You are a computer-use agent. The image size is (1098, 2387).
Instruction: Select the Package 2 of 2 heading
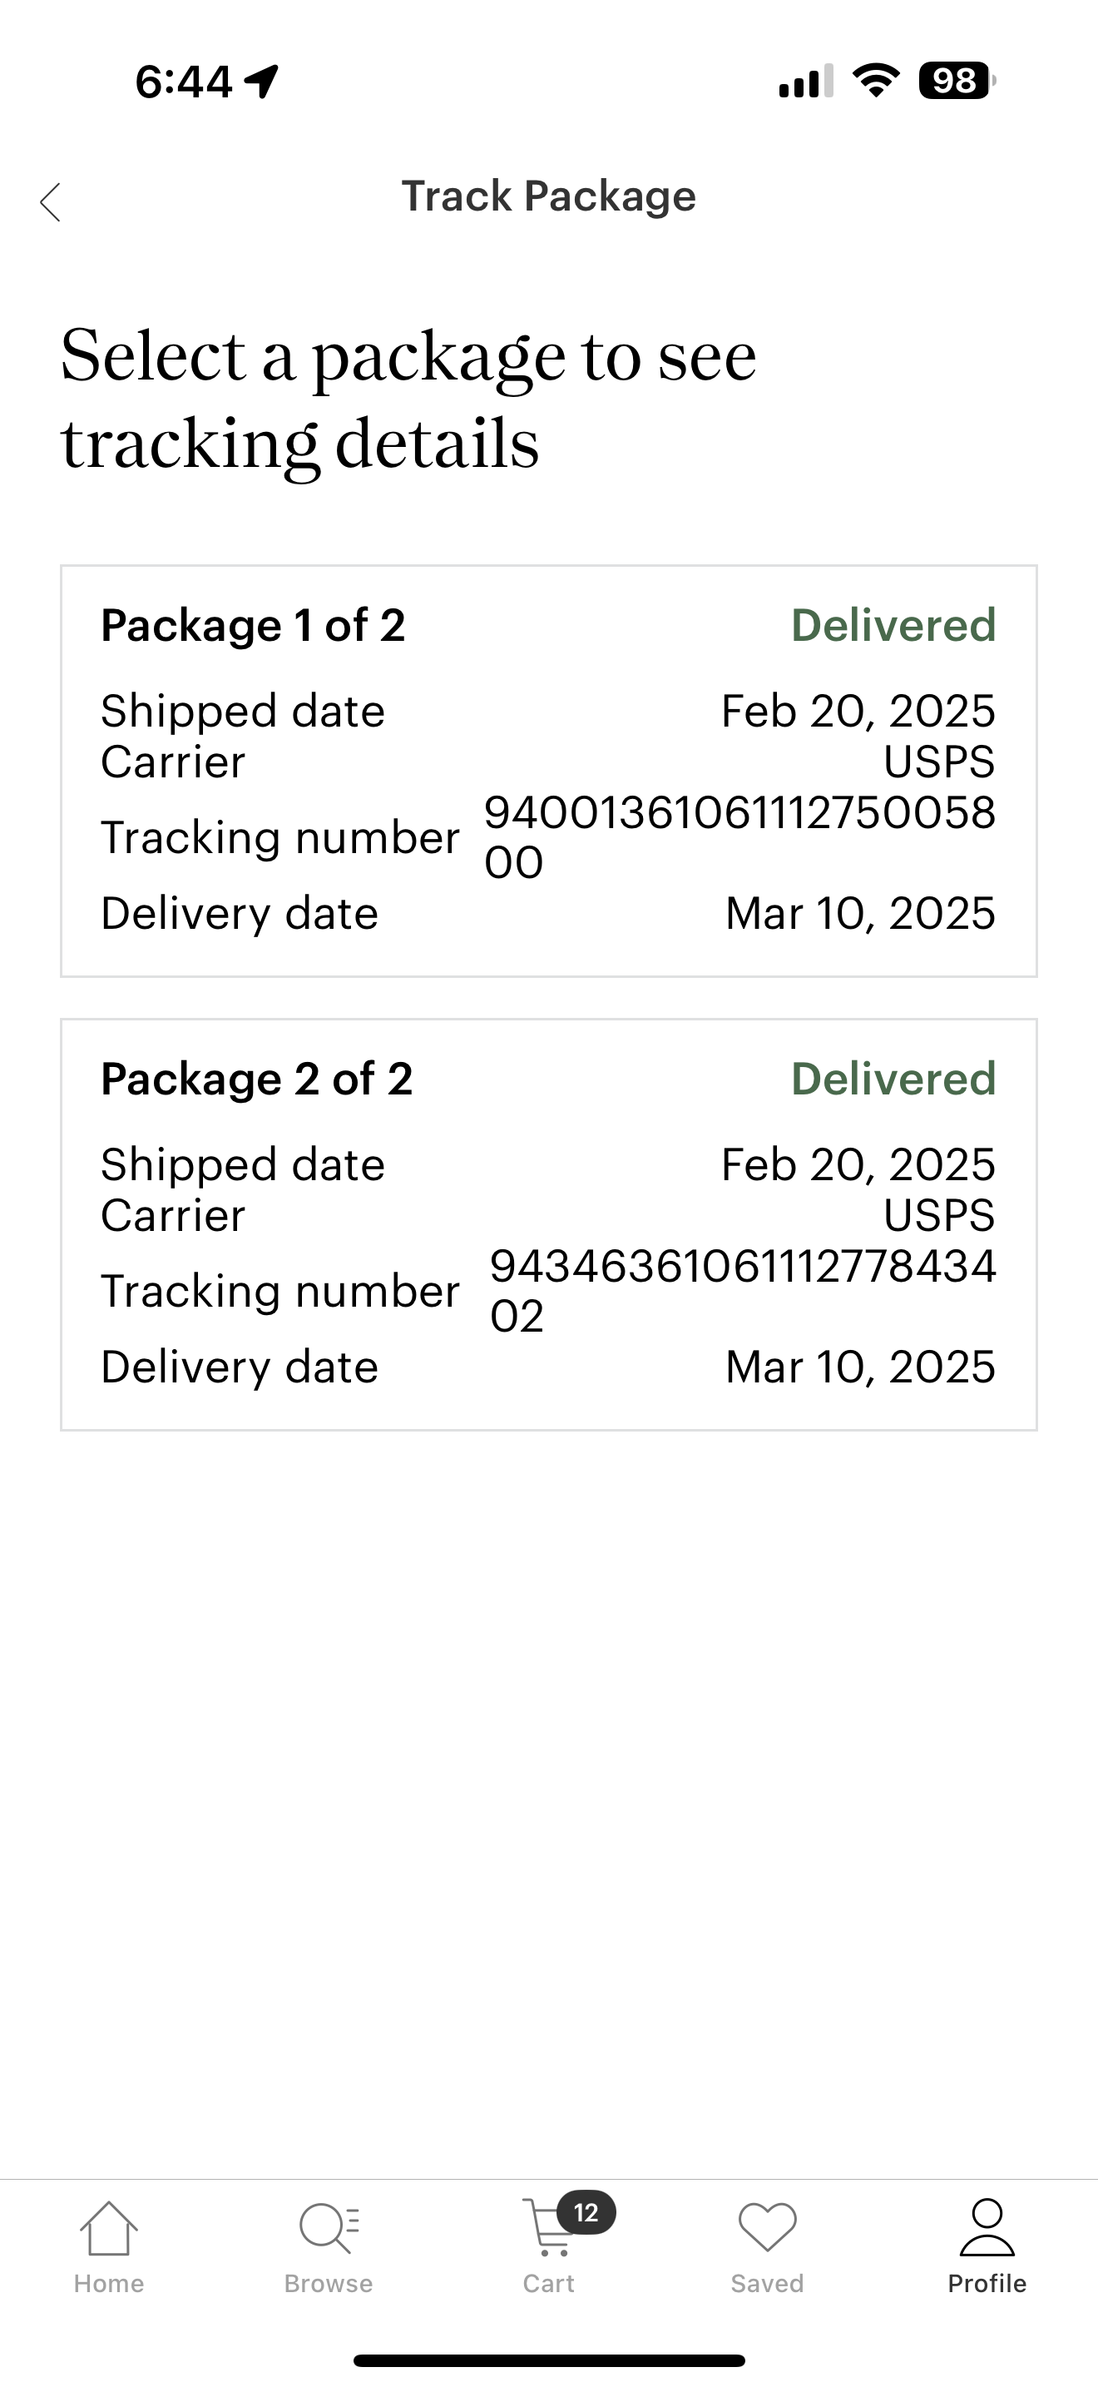click(256, 1079)
